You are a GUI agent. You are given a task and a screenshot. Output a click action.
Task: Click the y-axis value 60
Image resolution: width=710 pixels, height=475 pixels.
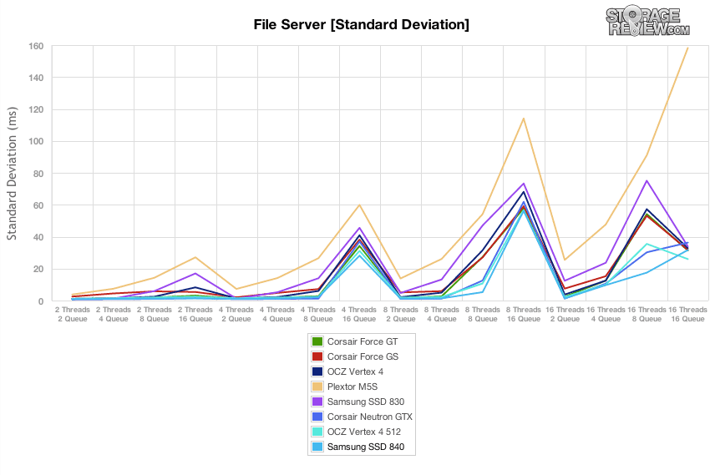click(38, 205)
